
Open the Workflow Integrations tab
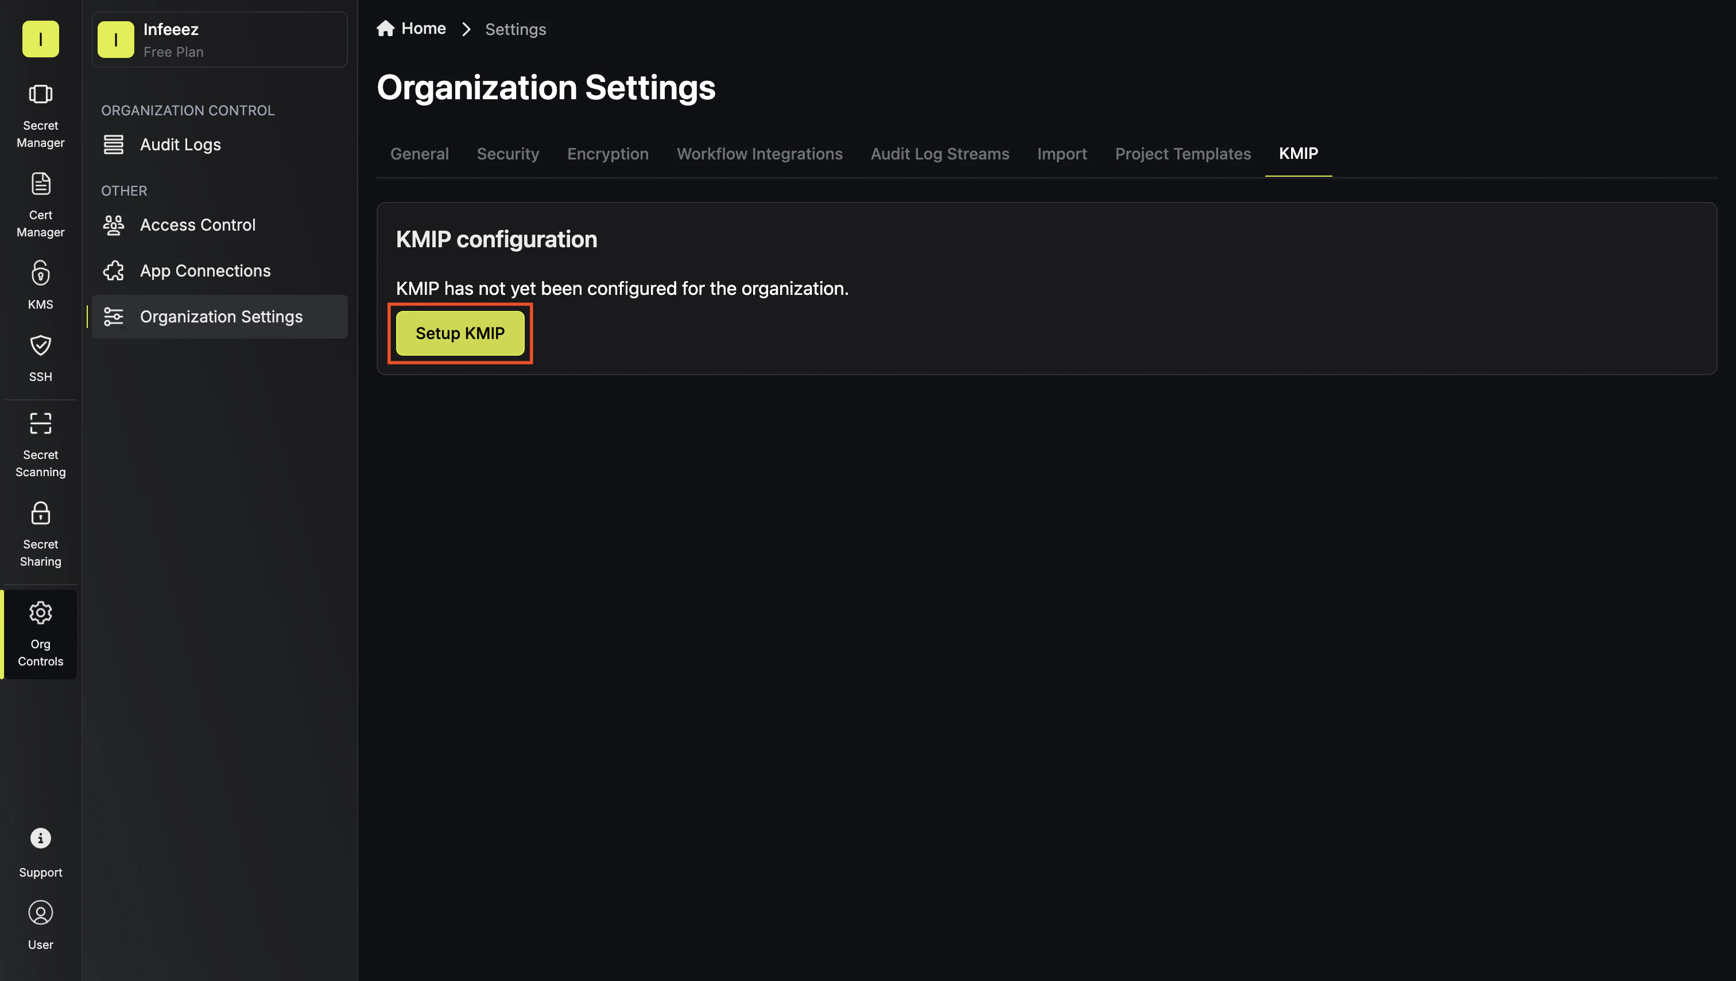(x=759, y=154)
